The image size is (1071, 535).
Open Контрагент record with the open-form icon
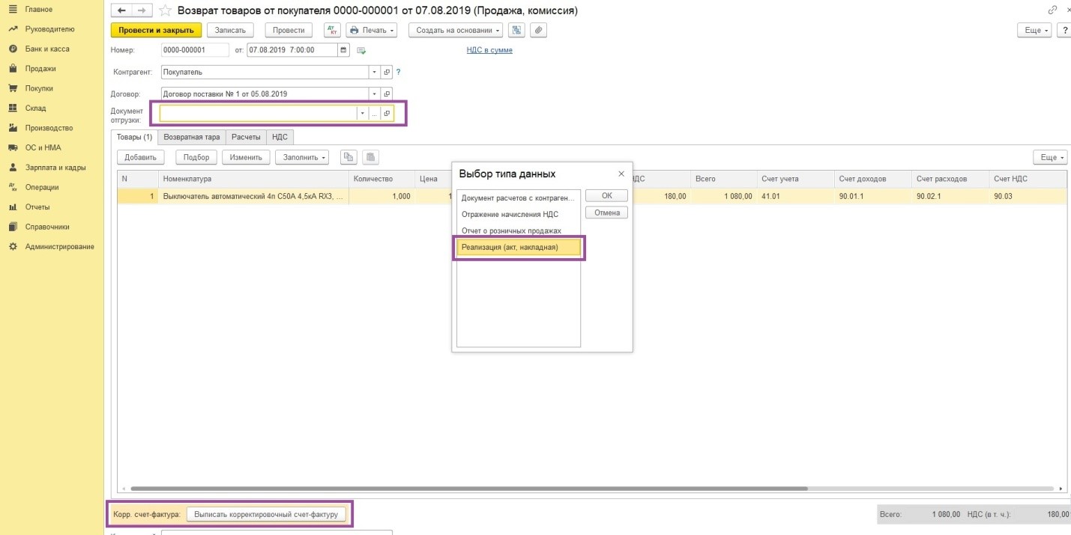pyautogui.click(x=387, y=73)
